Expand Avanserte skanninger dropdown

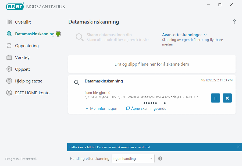point(184,35)
